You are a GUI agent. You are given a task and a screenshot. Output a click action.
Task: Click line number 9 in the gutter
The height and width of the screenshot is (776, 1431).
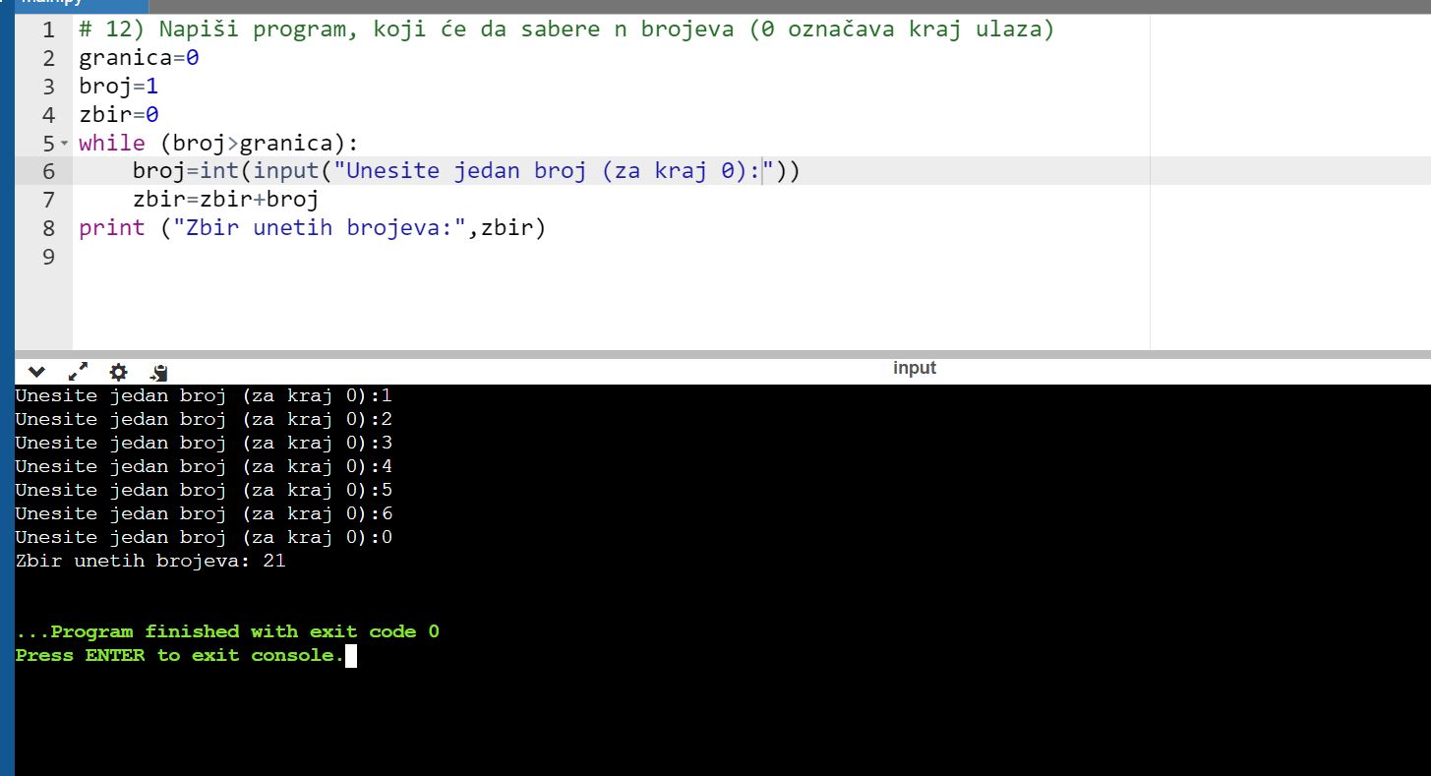48,258
